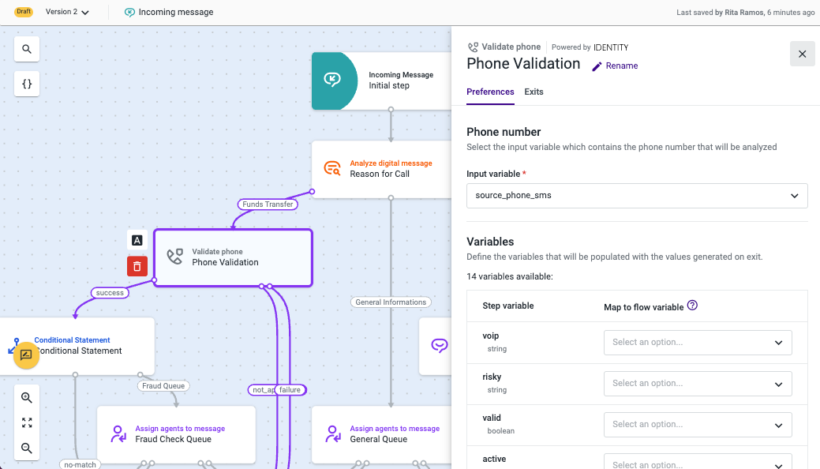Select the failure exit label
The image size is (820, 469).
coord(290,389)
